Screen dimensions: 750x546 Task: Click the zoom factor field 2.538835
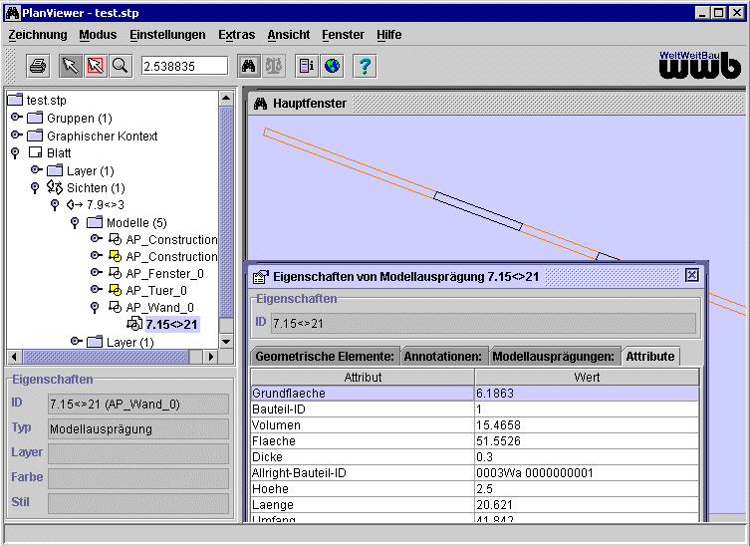point(184,66)
